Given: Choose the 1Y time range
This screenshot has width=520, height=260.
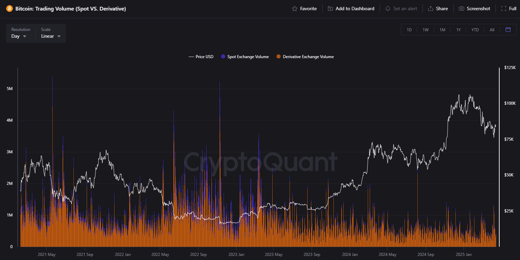Looking at the screenshot, I should (458, 30).
